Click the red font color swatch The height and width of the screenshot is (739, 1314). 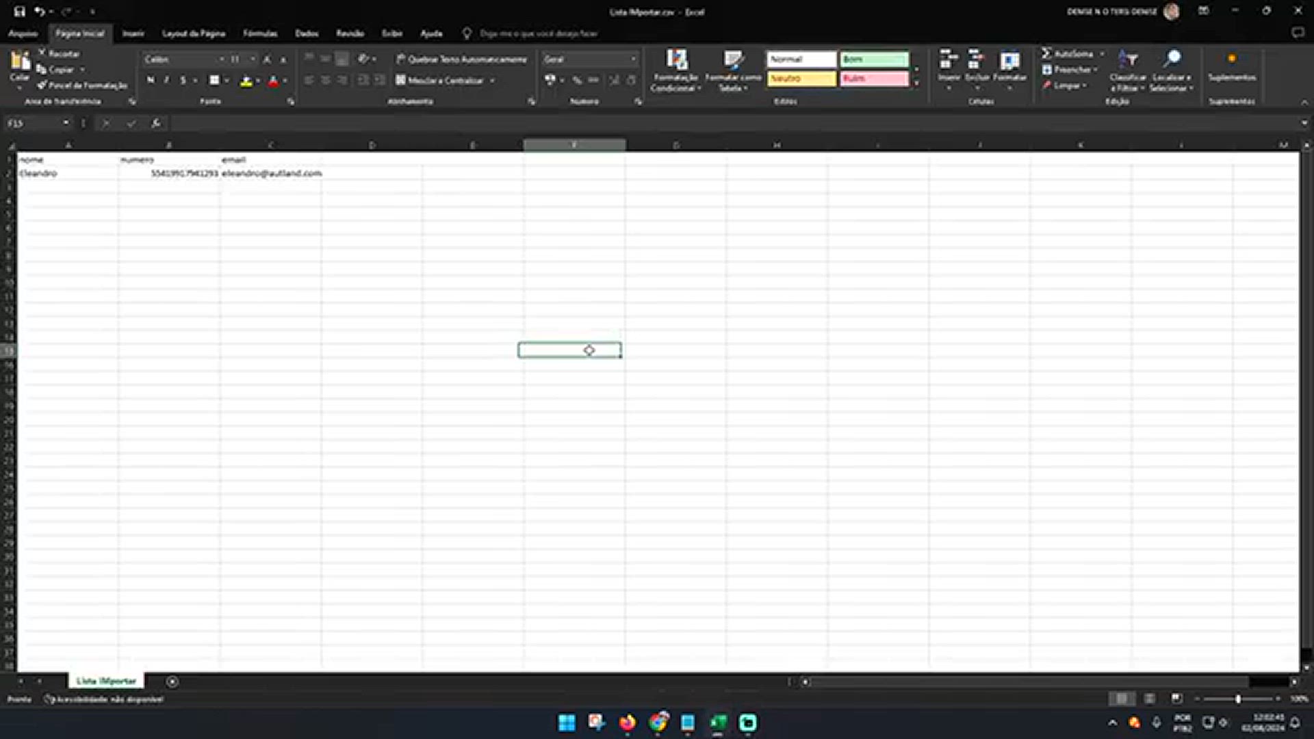(x=273, y=81)
